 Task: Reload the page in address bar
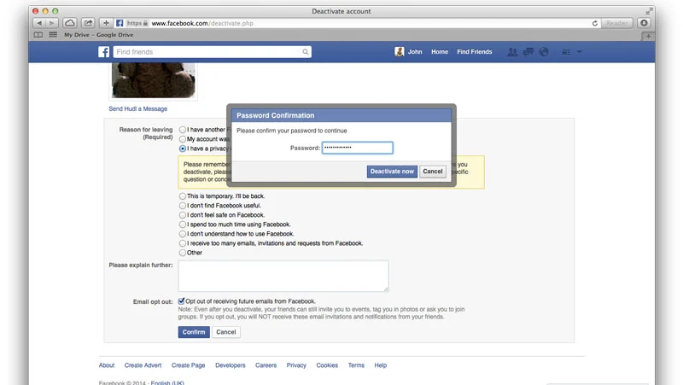click(595, 23)
